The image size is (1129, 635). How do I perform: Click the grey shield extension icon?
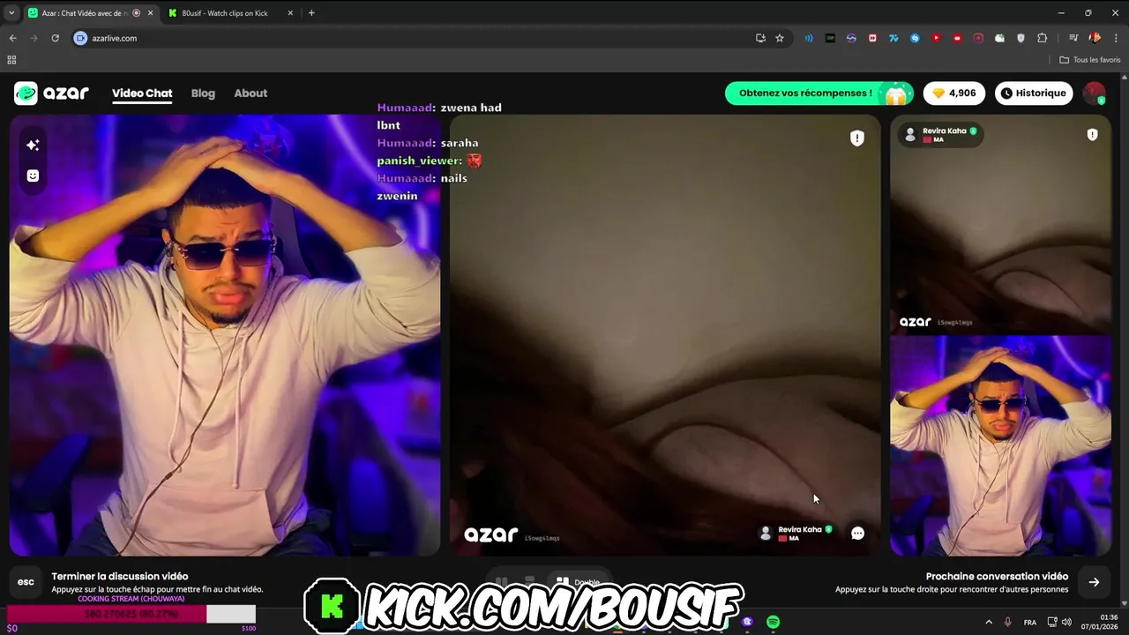1021,38
